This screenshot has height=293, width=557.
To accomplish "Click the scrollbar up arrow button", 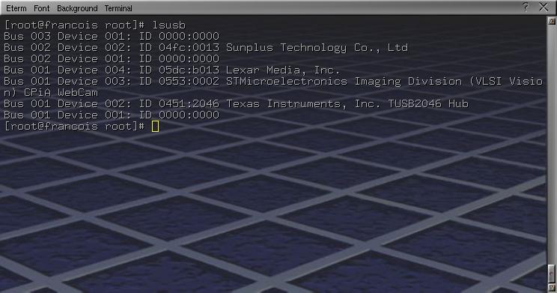I will tap(552, 21).
